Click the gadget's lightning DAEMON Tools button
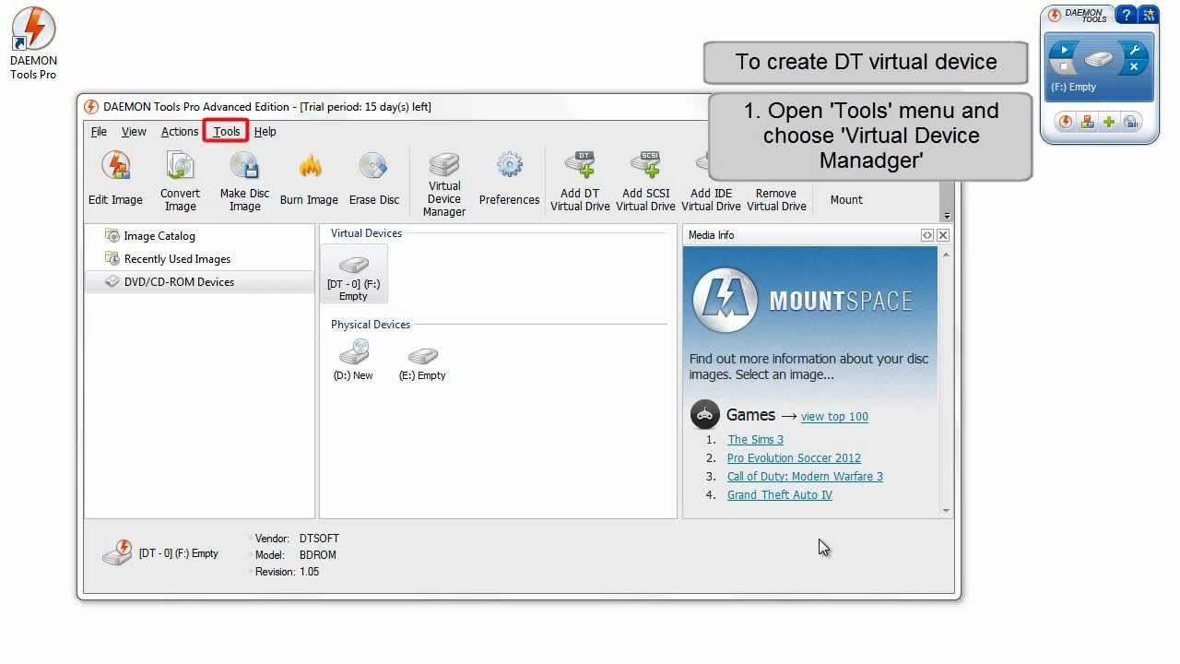The image size is (1180, 664). pos(1066,122)
